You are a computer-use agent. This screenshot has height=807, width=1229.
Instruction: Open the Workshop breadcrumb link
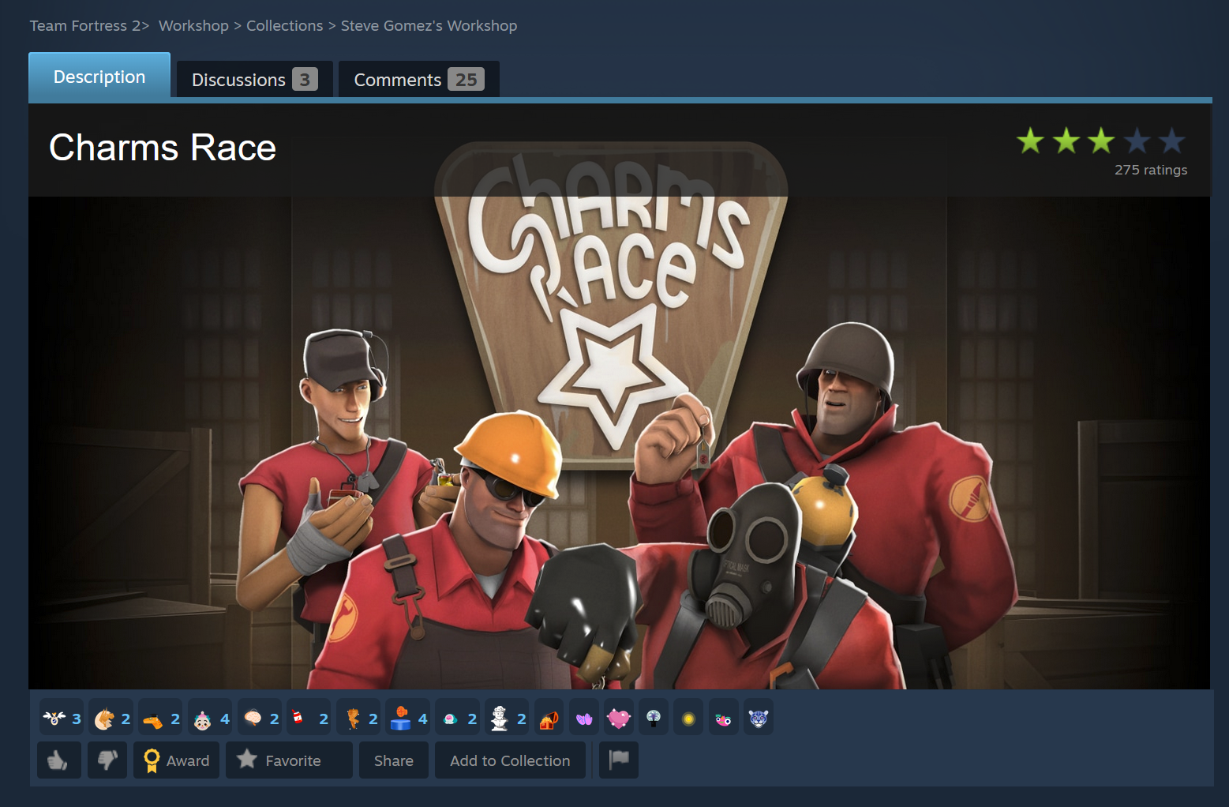coord(193,25)
